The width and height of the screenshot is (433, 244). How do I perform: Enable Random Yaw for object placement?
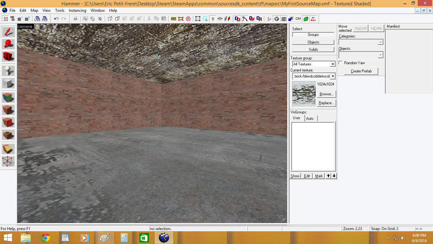coord(340,63)
